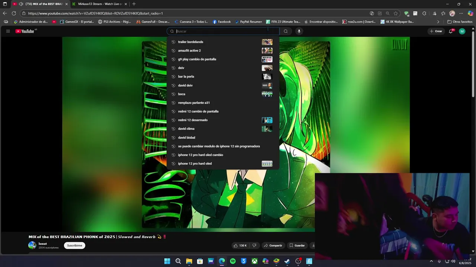Choose 'remplazo parlante a31' history entry

coord(223,103)
